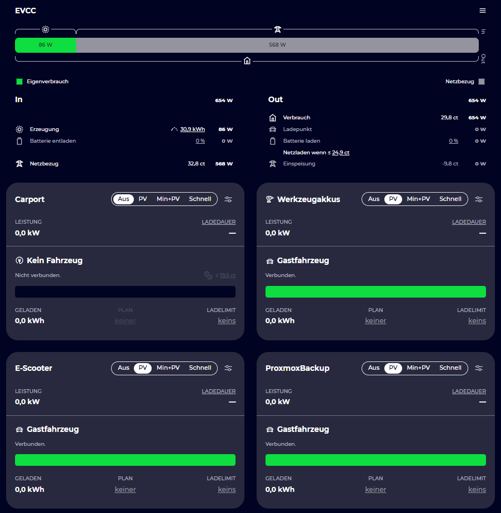Open the ProxmoxBackup Plan keiner selector

coord(375,490)
